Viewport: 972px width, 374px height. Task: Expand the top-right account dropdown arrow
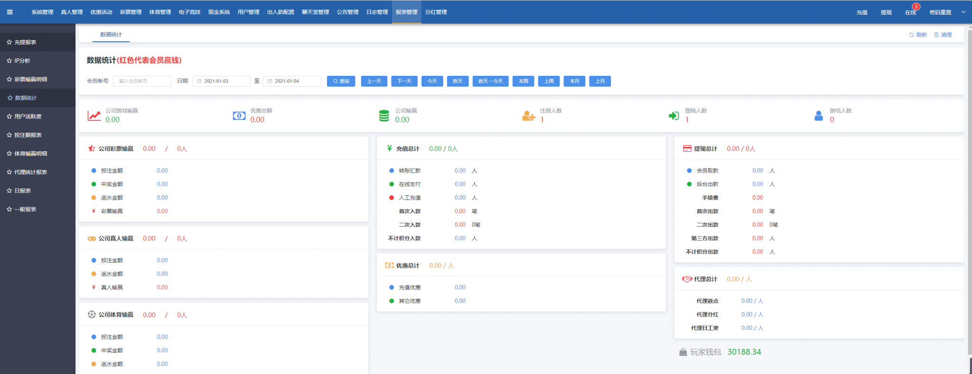click(963, 12)
